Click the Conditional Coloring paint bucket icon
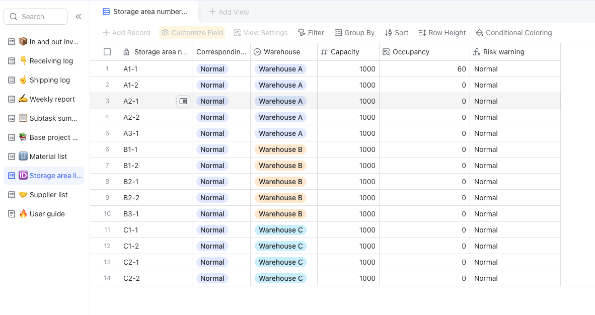This screenshot has height=315, width=595. 480,33
